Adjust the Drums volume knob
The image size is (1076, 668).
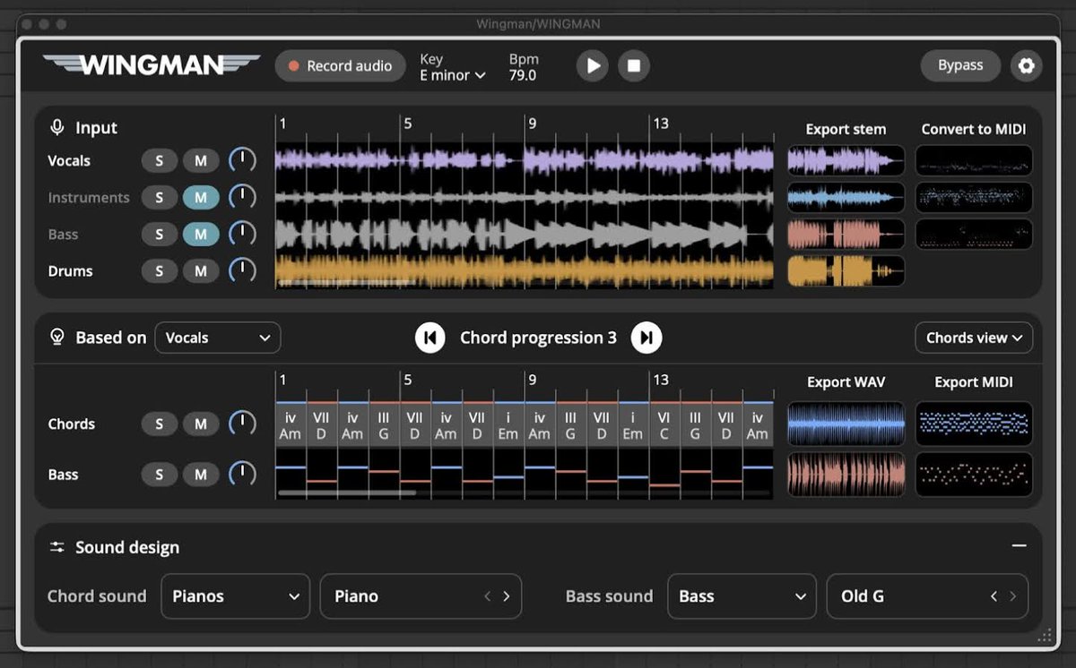[x=242, y=271]
